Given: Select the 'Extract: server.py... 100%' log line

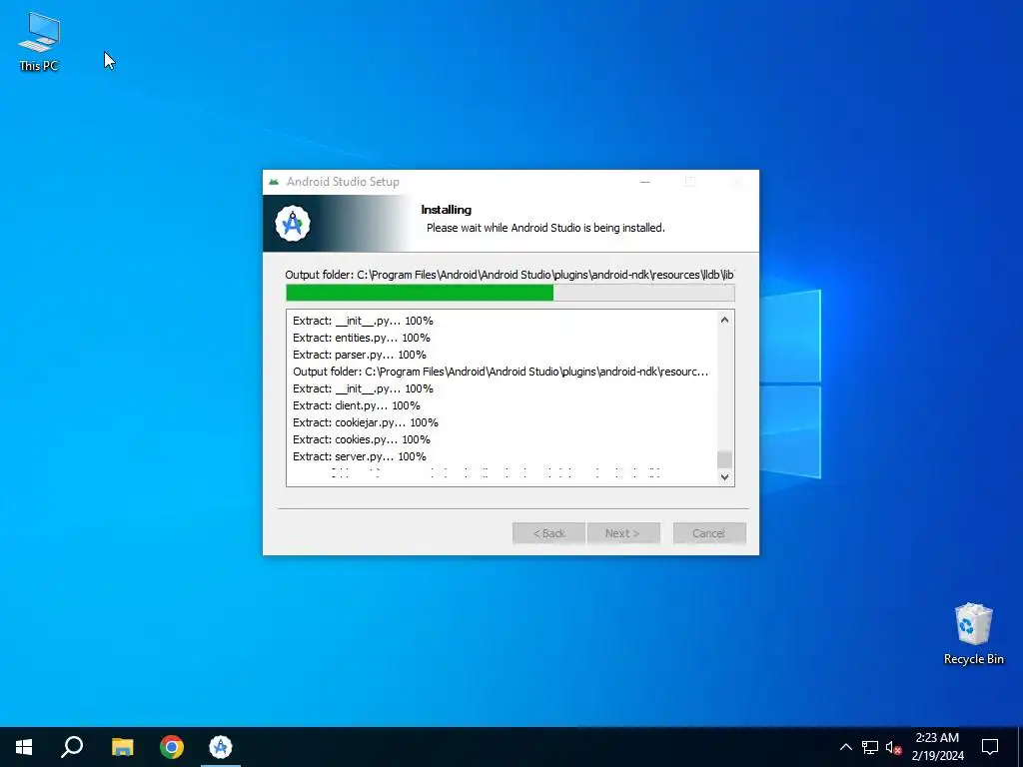Looking at the screenshot, I should (360, 456).
